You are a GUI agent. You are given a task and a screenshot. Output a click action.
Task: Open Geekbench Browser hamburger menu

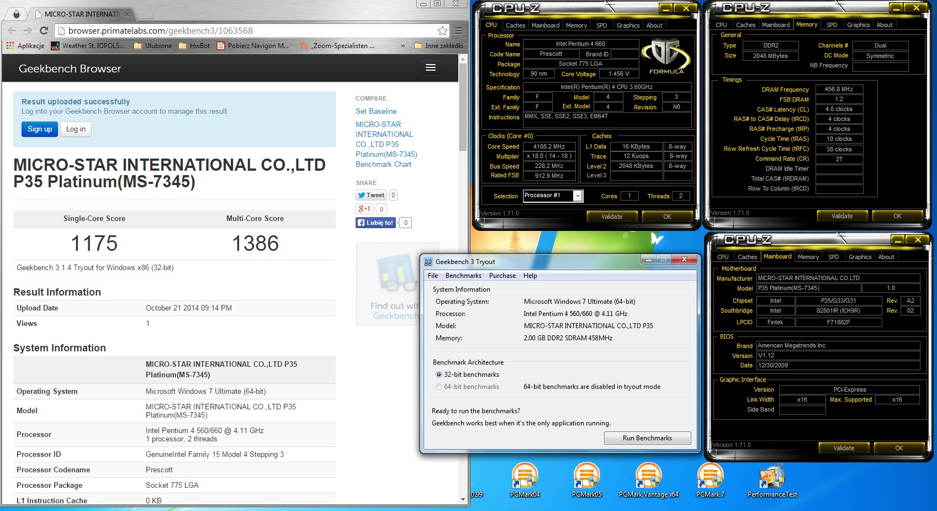pyautogui.click(x=431, y=67)
